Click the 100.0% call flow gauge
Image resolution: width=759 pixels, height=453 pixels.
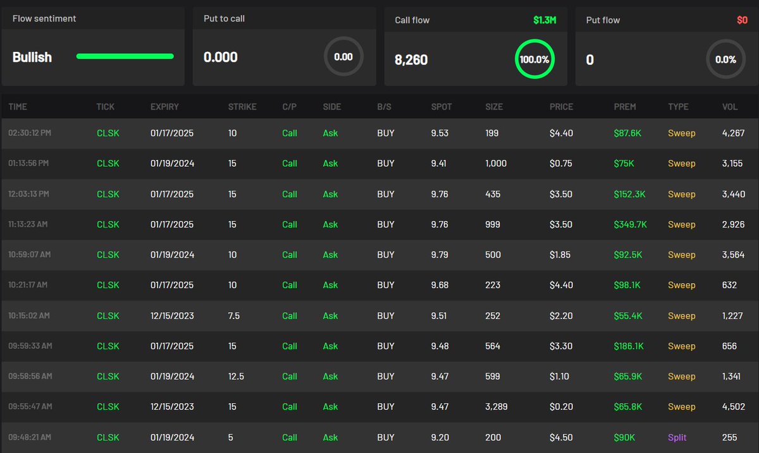[535, 59]
